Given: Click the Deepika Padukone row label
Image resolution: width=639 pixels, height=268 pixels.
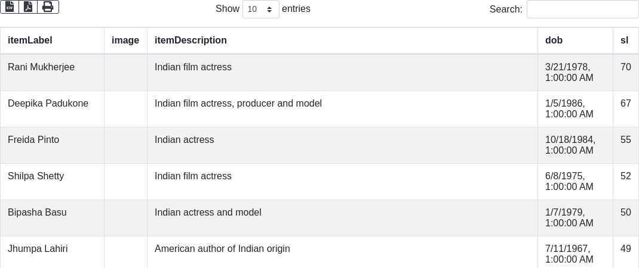Looking at the screenshot, I should pyautogui.click(x=48, y=104).
